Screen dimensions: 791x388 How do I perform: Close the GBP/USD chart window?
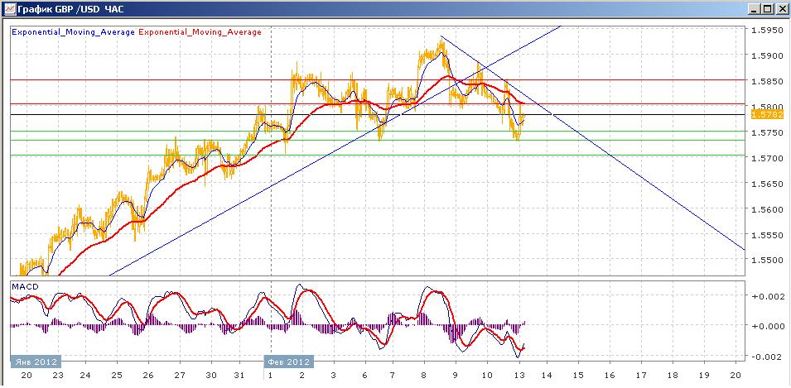[x=780, y=9]
